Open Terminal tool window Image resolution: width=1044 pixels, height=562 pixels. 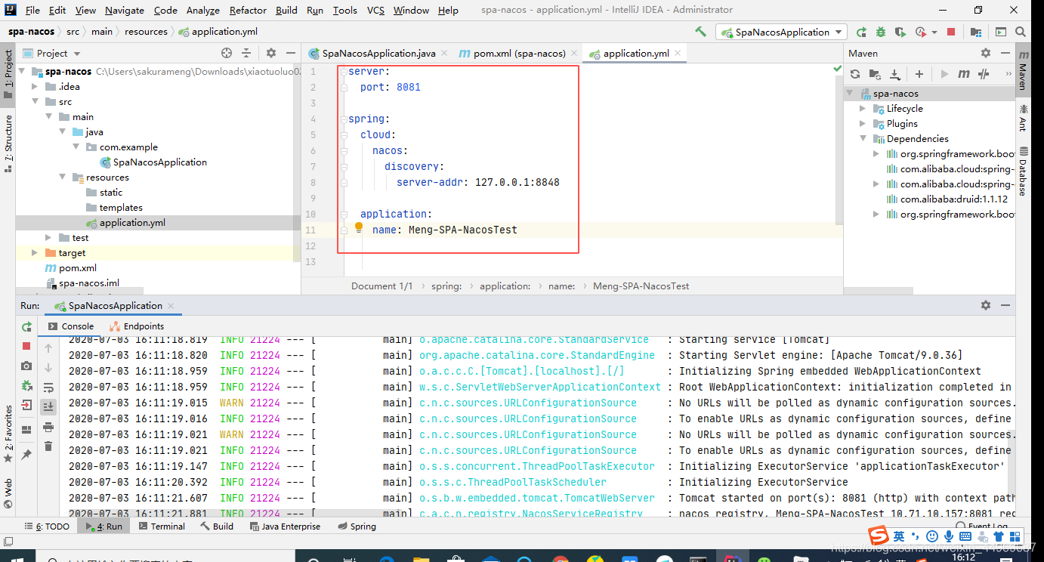(x=160, y=526)
